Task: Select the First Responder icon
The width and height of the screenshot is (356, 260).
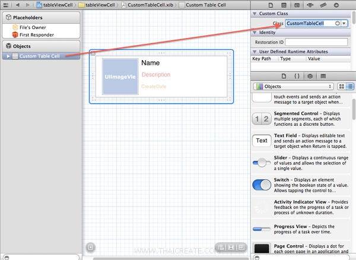Action: 15,35
